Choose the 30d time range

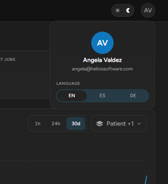76,124
